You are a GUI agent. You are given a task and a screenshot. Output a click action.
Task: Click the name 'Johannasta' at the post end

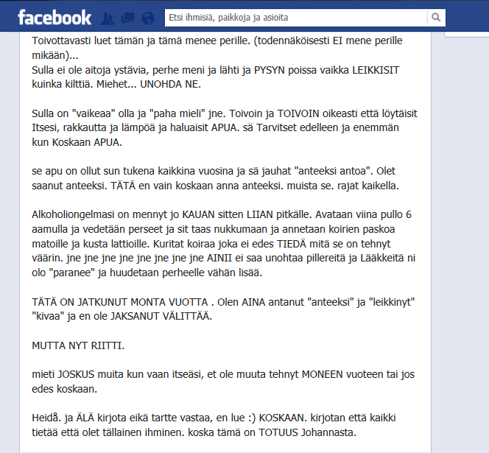328,432
